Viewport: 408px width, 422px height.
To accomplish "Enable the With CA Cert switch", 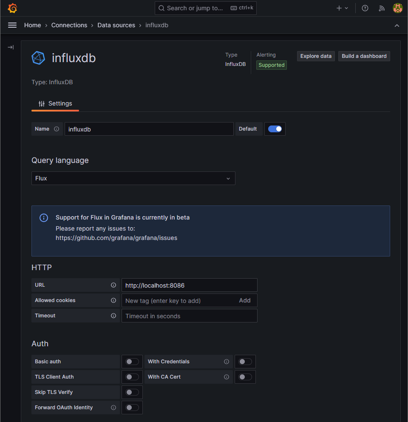I will pyautogui.click(x=245, y=377).
